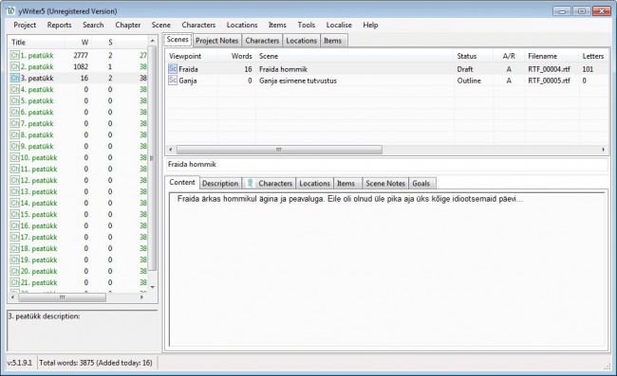Screen dimensions: 617x376
Task: Open the Characters menu in menu bar
Action: click(198, 26)
